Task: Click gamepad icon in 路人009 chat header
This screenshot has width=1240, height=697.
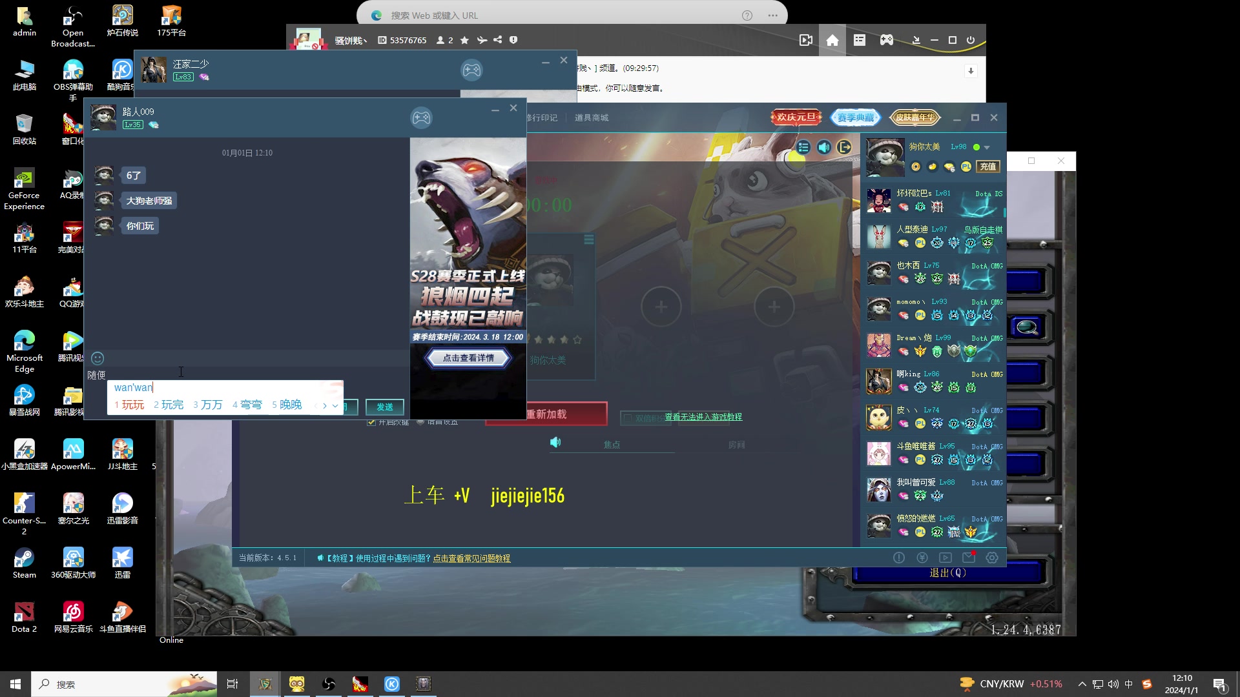Action: point(421,118)
